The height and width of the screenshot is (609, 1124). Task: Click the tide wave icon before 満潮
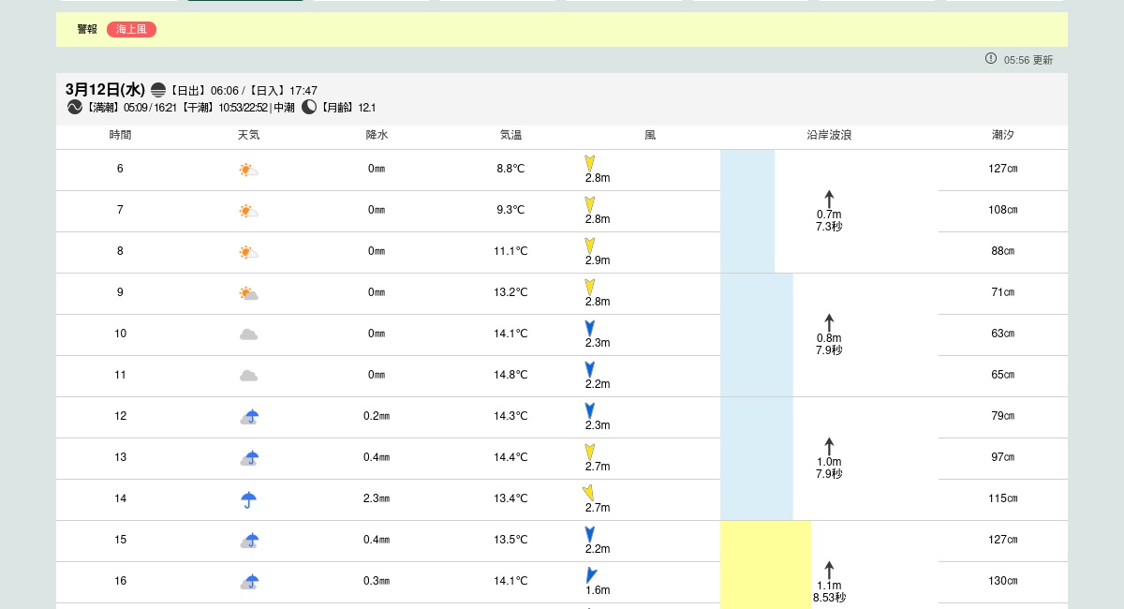click(x=75, y=107)
